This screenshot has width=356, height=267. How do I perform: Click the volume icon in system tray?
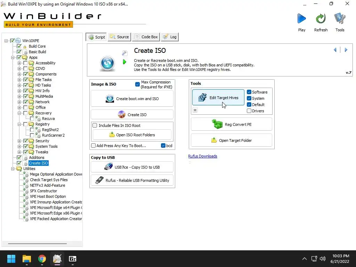(322, 259)
